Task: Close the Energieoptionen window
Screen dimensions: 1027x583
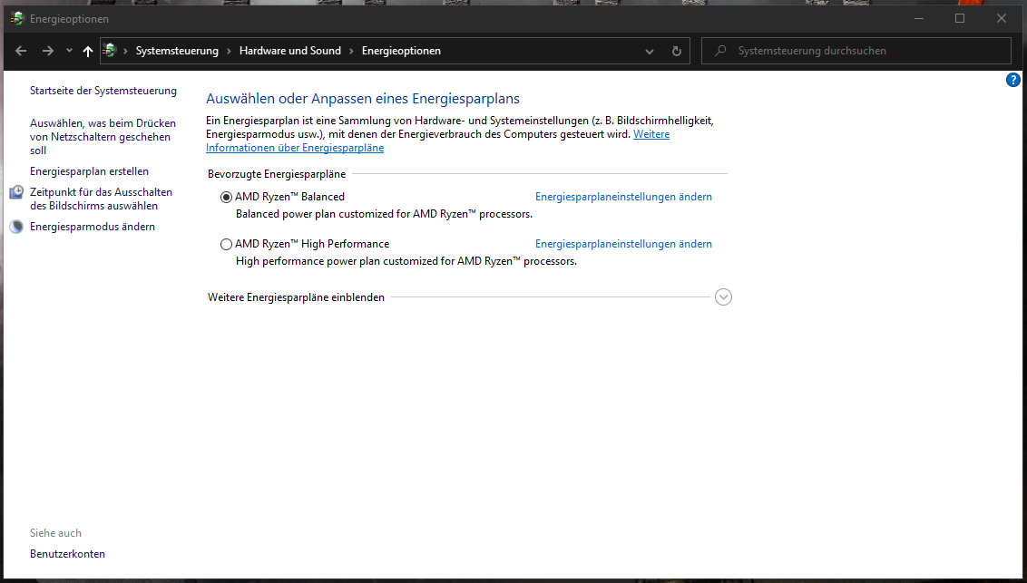Action: pyautogui.click(x=1001, y=18)
